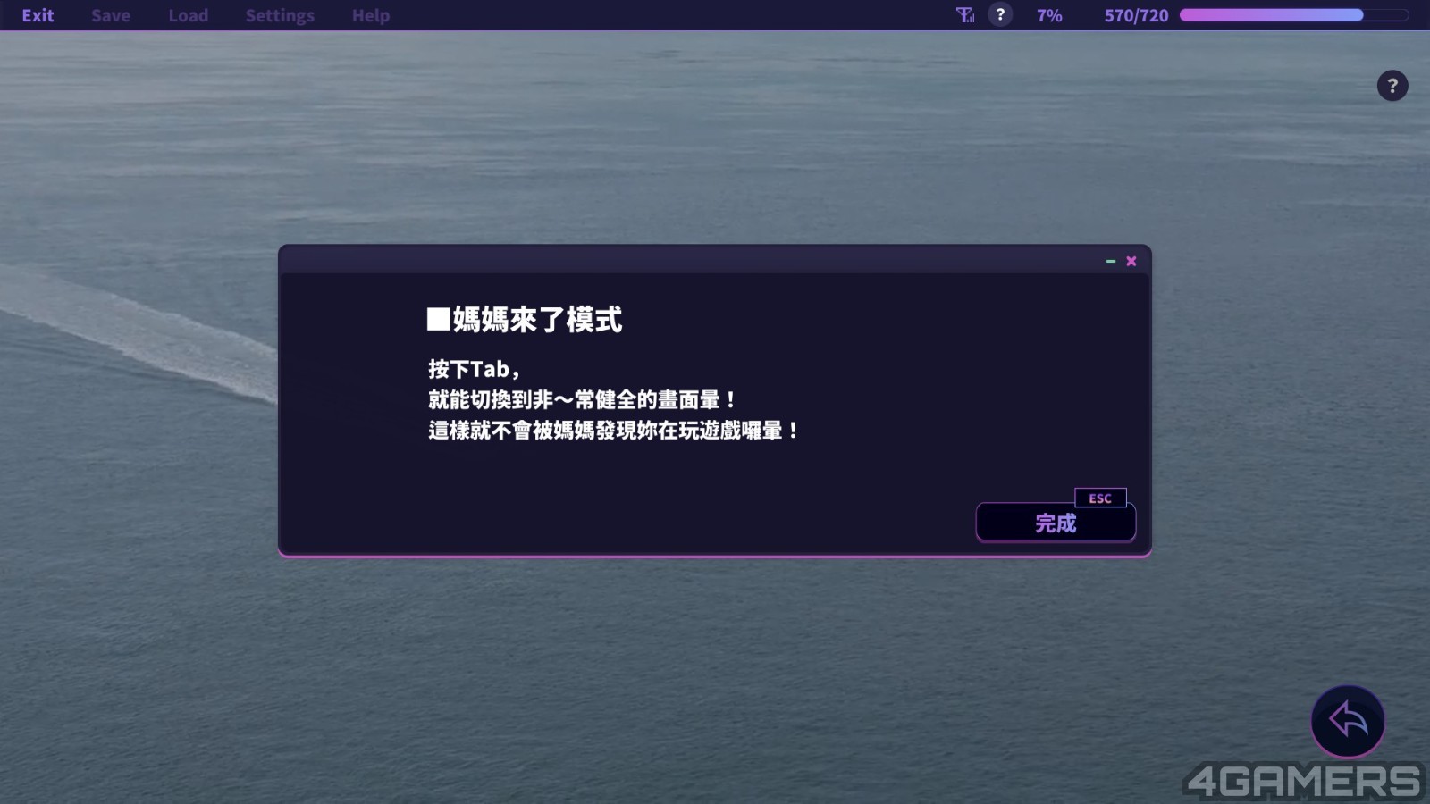
Task: Click the 4GAMERS watermark logo
Action: (1303, 782)
